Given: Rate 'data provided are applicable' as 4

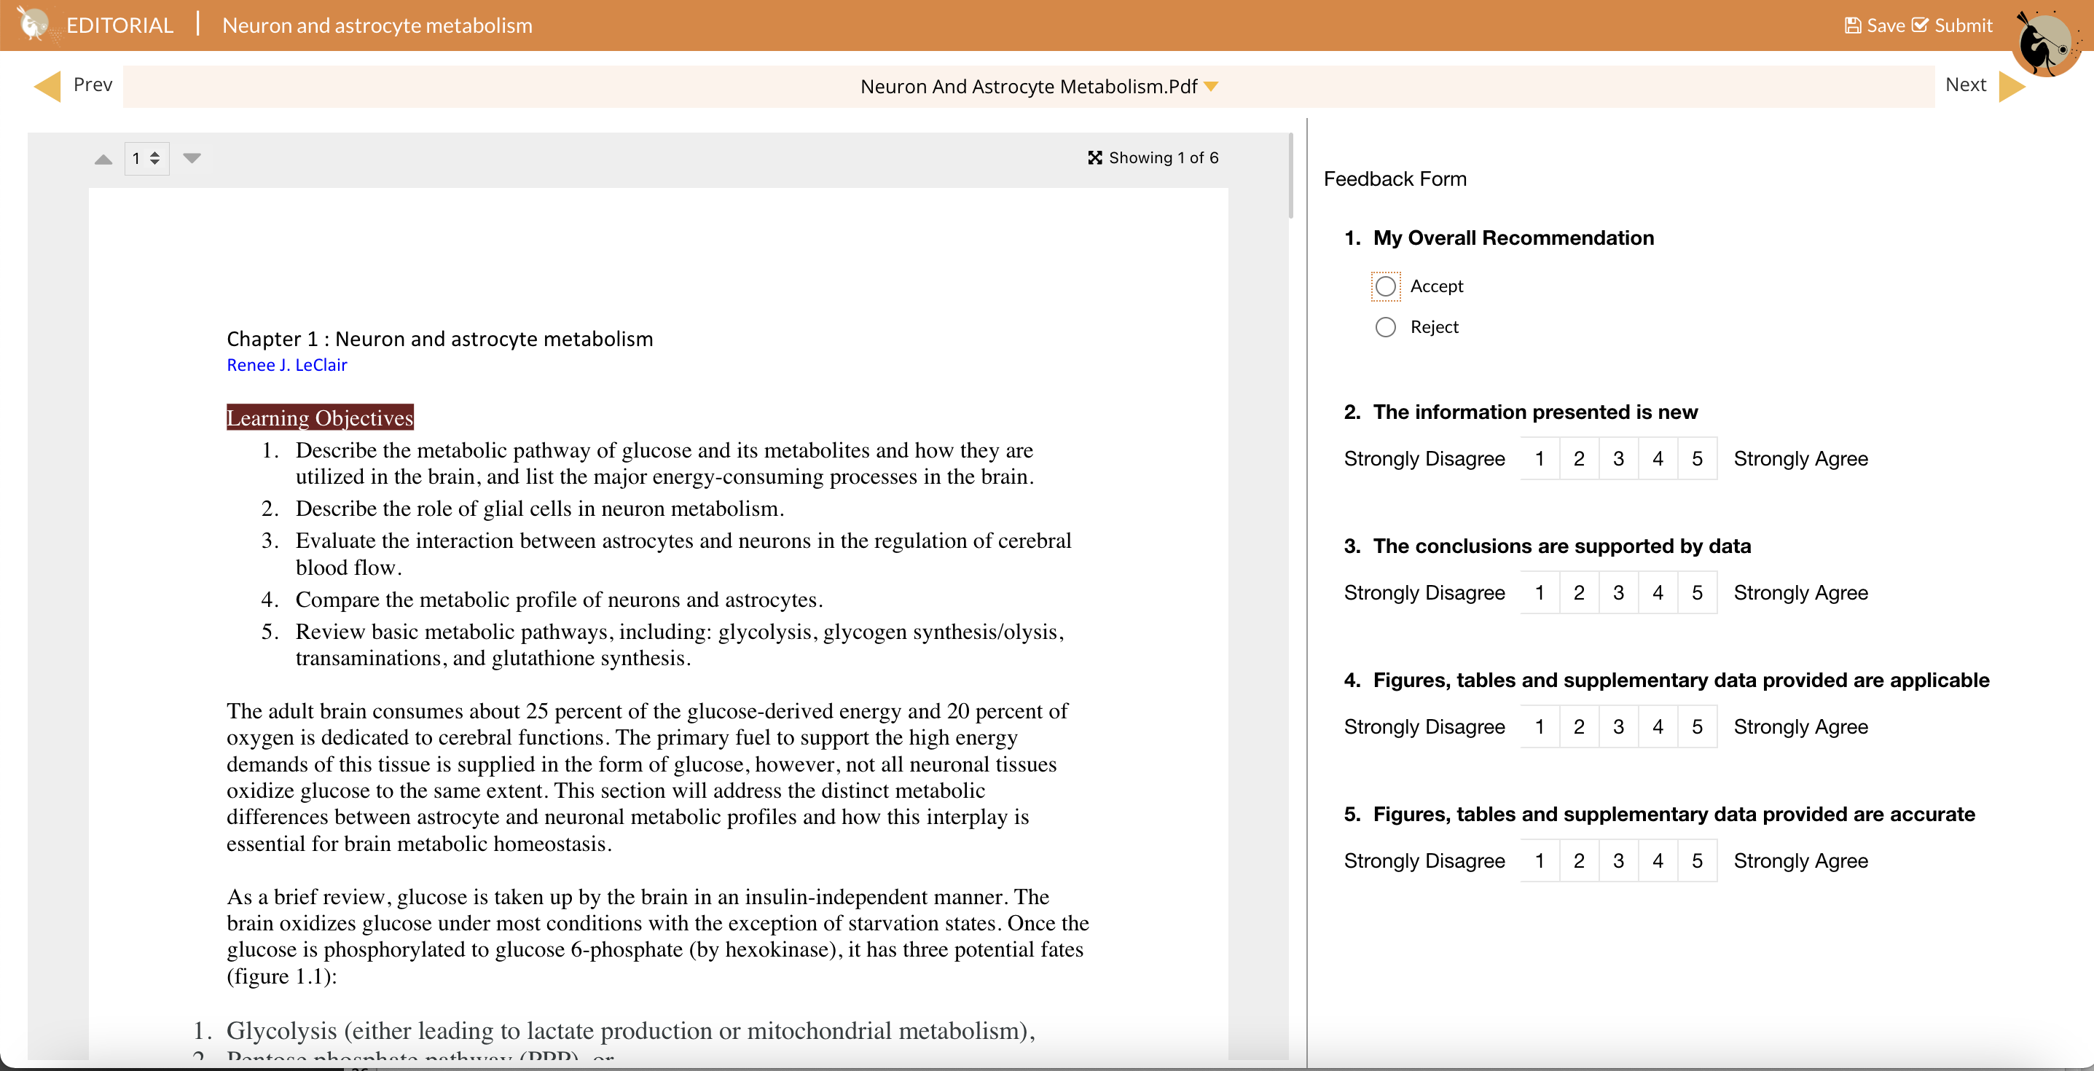Looking at the screenshot, I should pyautogui.click(x=1658, y=726).
